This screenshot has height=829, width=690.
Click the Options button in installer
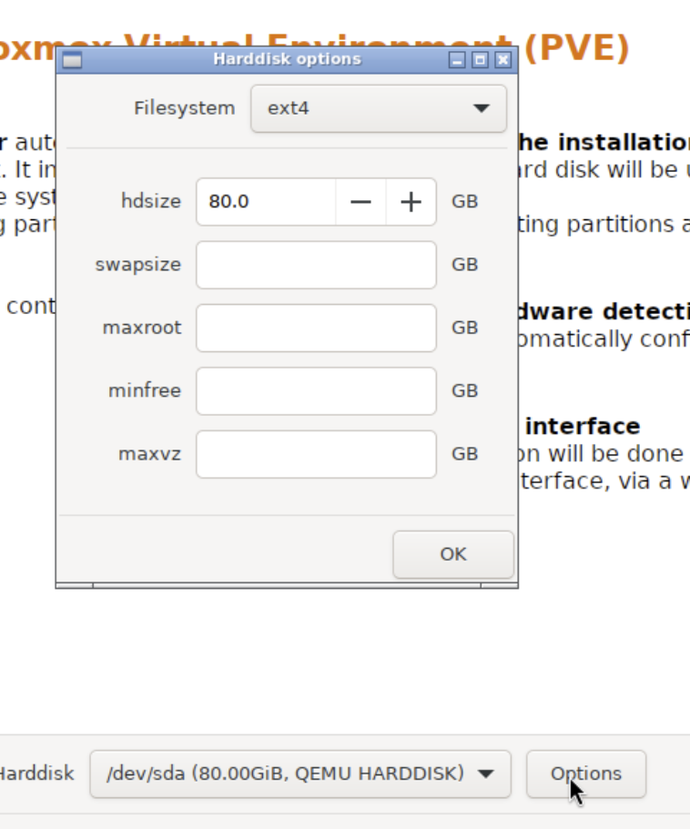tap(586, 773)
